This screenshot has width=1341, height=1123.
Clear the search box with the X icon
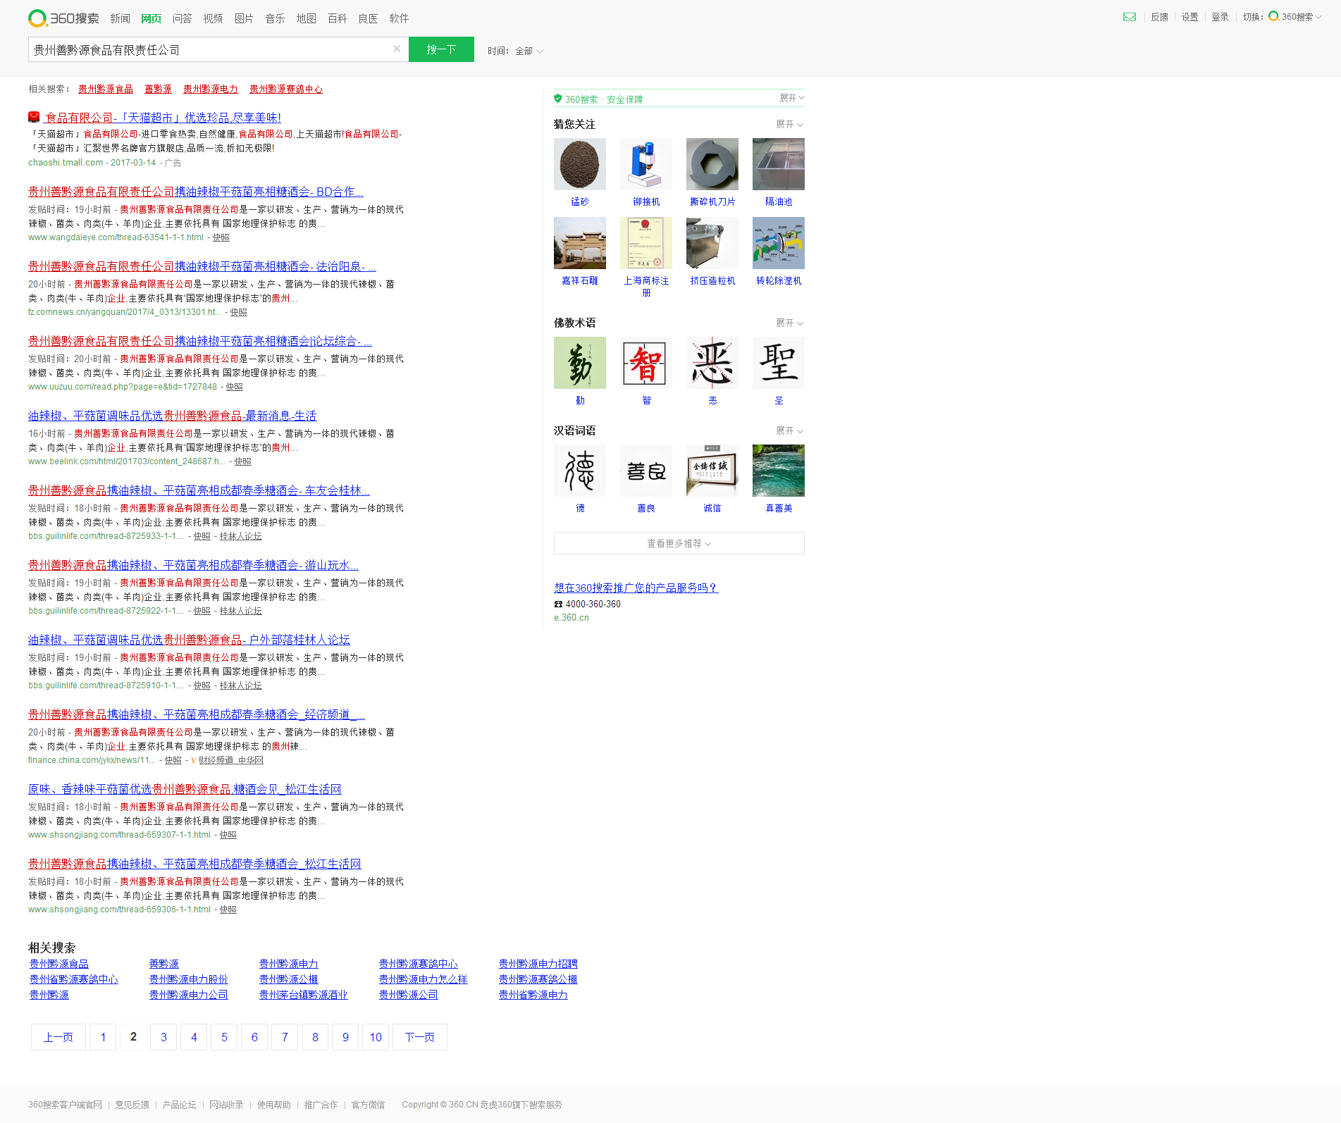pos(397,49)
